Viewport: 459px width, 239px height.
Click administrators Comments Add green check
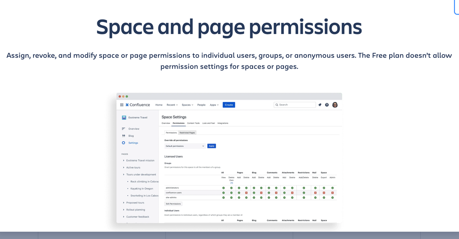[269, 188]
